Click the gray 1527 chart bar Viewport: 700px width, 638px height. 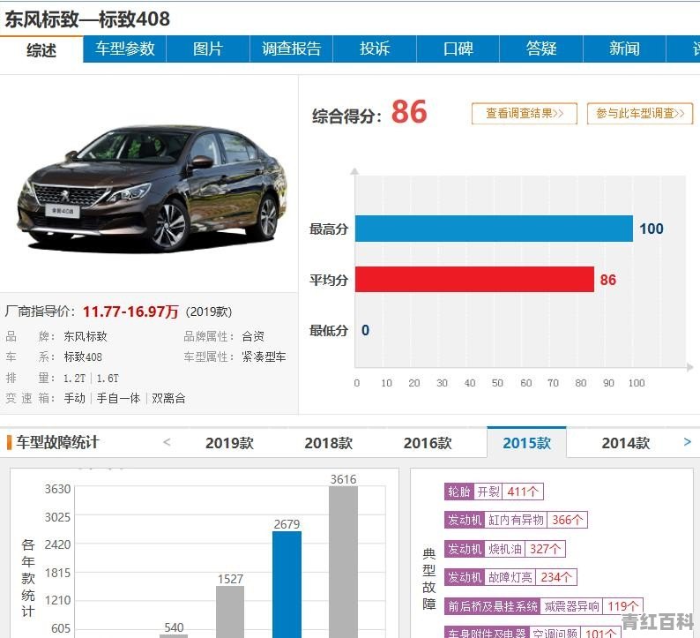(230, 612)
